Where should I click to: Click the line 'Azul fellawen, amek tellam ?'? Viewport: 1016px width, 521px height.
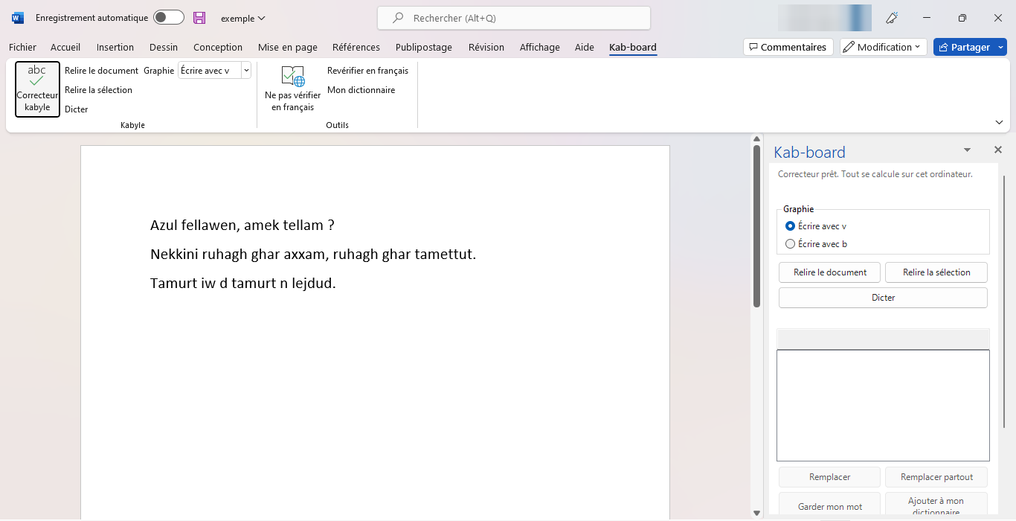point(242,226)
